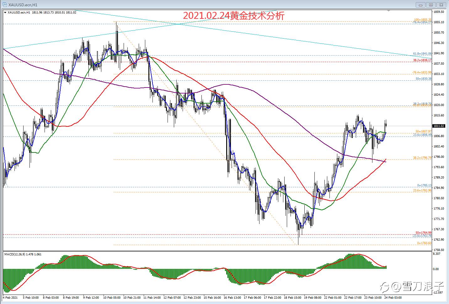Click the OHLC values 1811.96 1813.73 1810.51 1811.02
This screenshot has width=449, height=304.
tap(54, 13)
